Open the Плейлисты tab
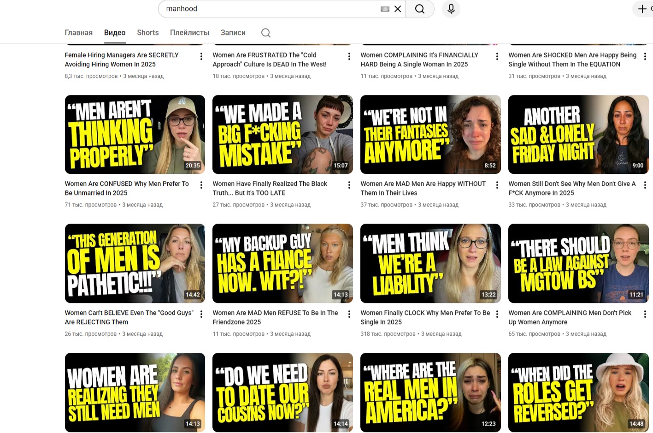 point(189,33)
